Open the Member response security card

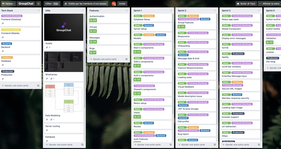pyautogui.click(x=240, y=97)
